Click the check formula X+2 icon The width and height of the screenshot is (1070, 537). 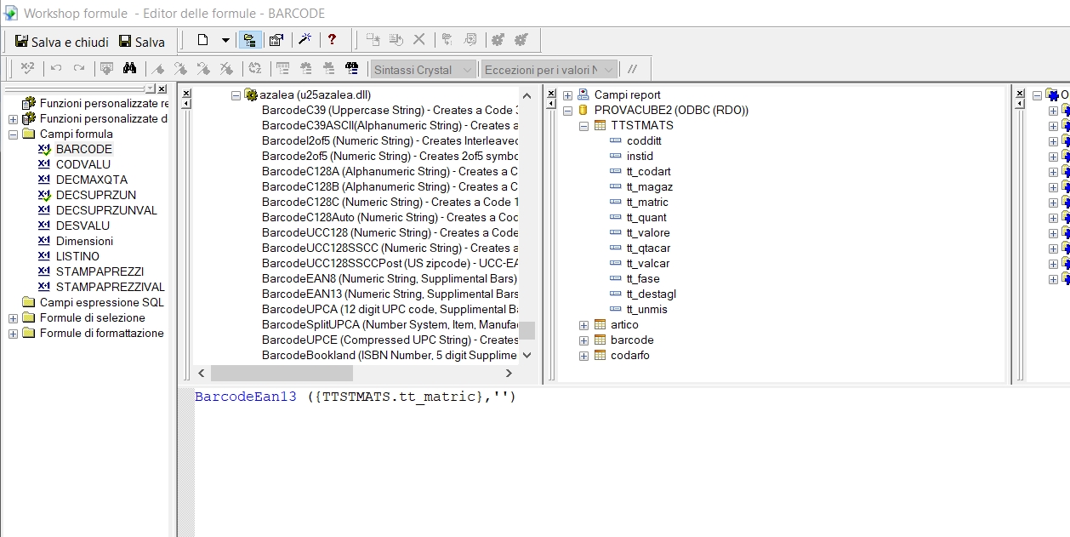[x=27, y=69]
